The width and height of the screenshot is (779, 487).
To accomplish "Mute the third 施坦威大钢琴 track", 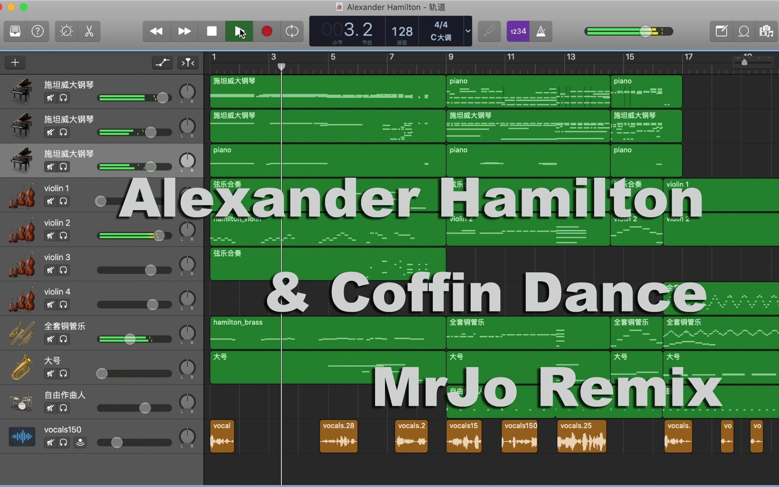I will [50, 166].
